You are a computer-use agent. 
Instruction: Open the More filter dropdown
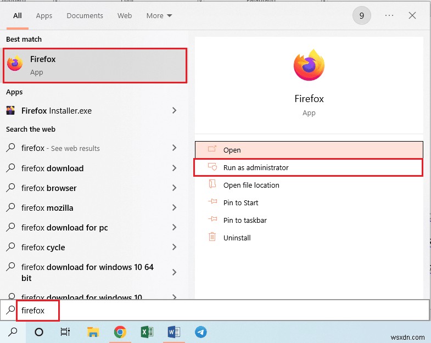click(x=159, y=16)
